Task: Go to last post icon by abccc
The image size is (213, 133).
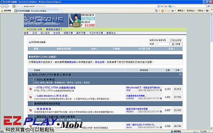Action: click(x=161, y=127)
